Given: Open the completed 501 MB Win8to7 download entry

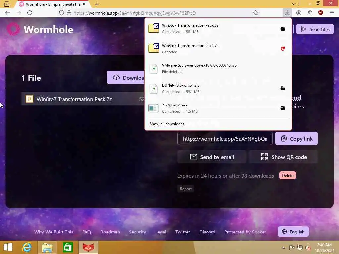Looking at the screenshot, I should click(x=212, y=28).
